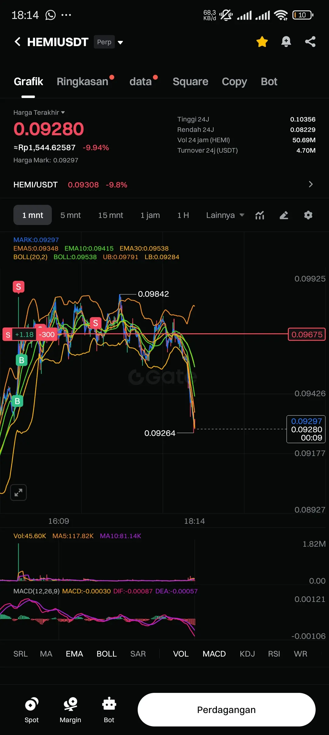Toggle the SRL indicator

[20, 654]
